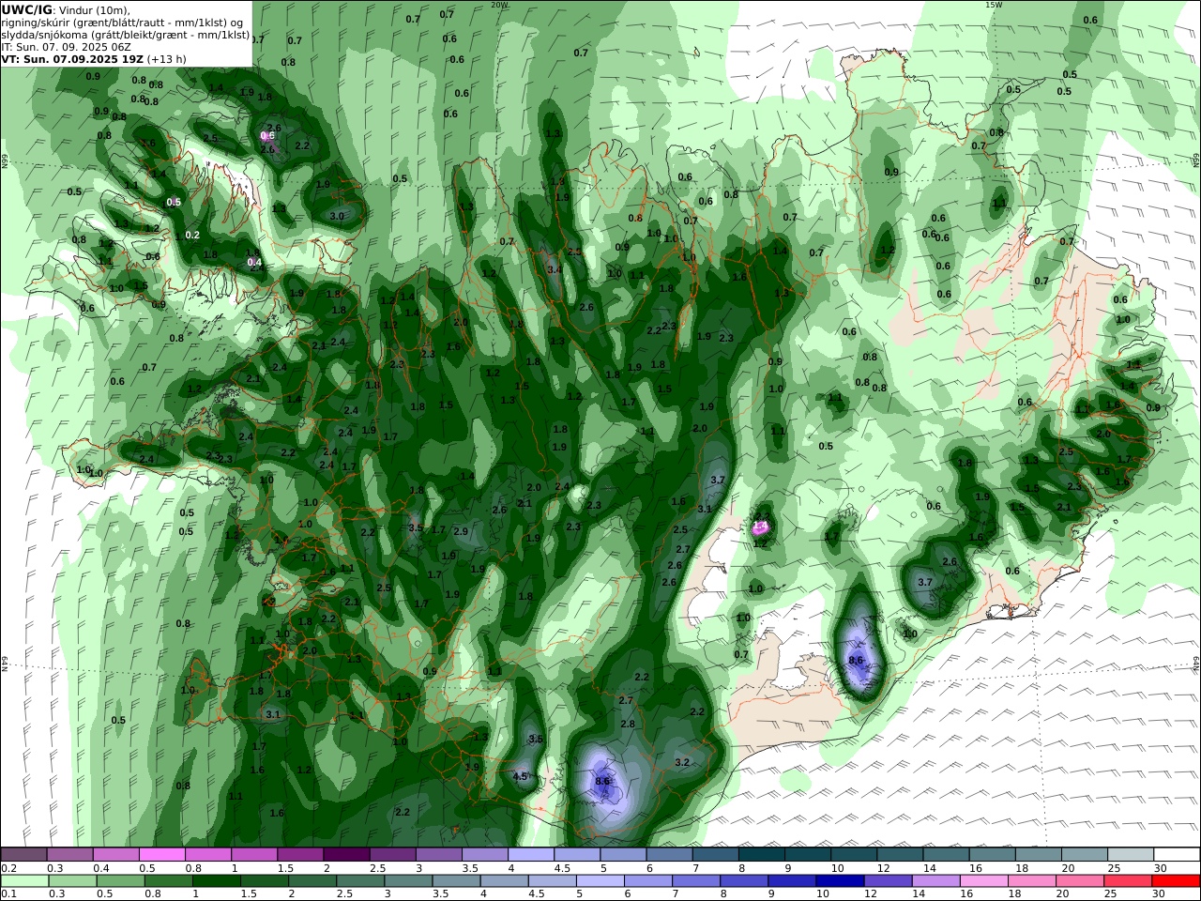Image resolution: width=1201 pixels, height=901 pixels.
Task: Click the pink 16–18 rain legend swatch
Action: pos(984,881)
